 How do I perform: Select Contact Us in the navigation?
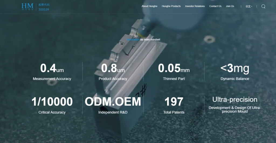(215, 6)
